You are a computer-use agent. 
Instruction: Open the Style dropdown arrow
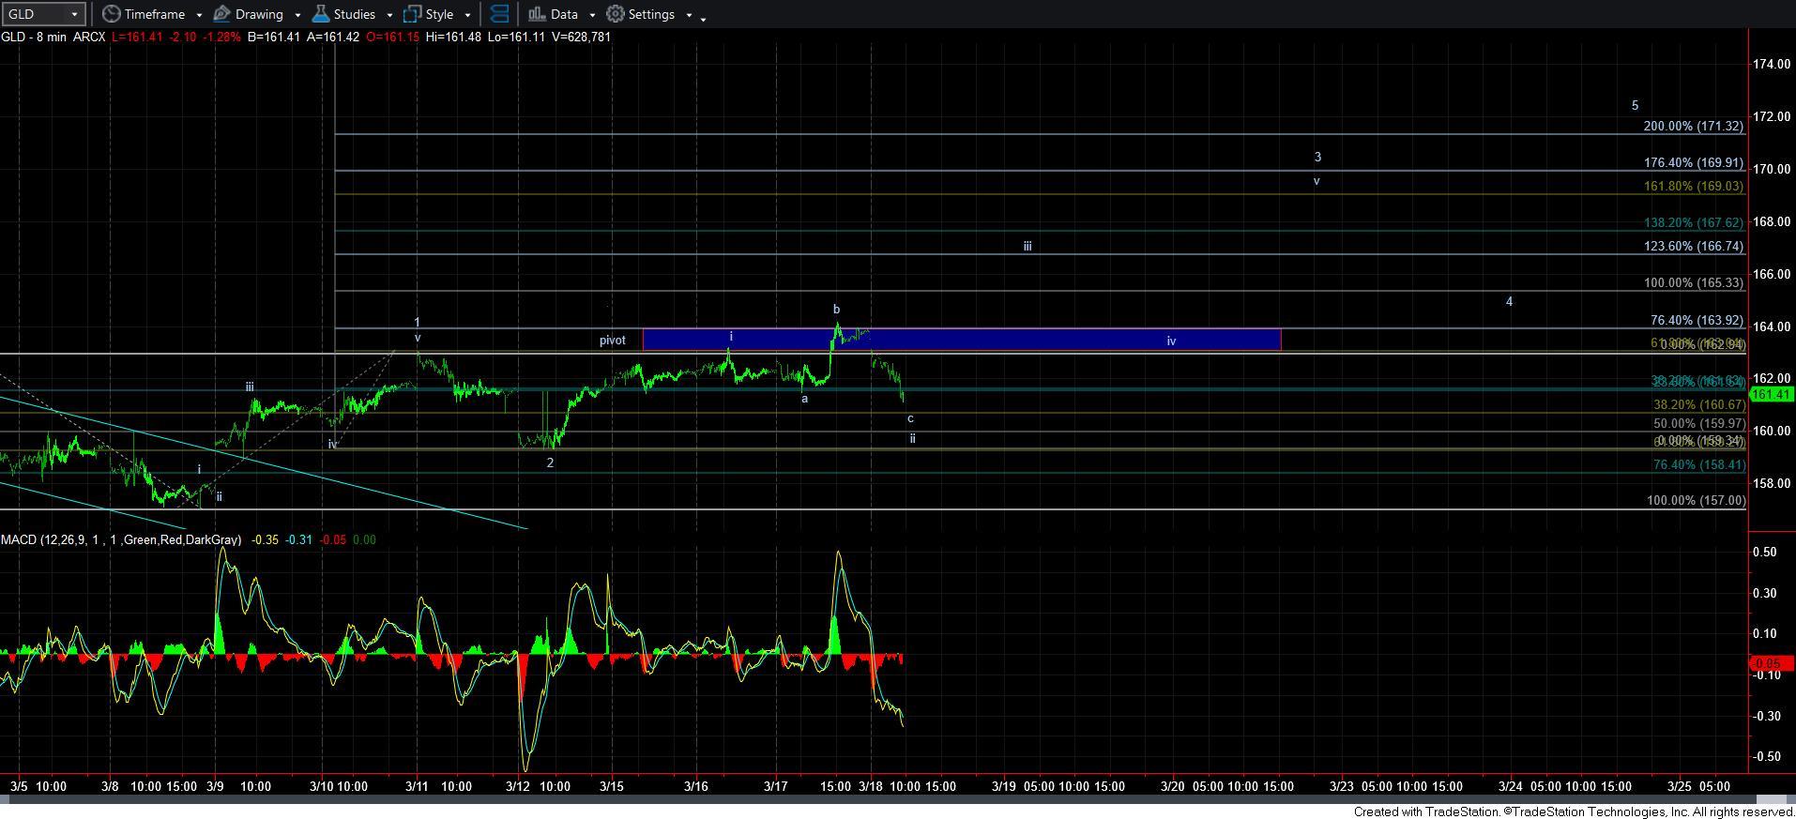click(x=467, y=15)
